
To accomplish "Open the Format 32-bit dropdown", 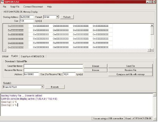I will pyautogui.click(x=57, y=17).
